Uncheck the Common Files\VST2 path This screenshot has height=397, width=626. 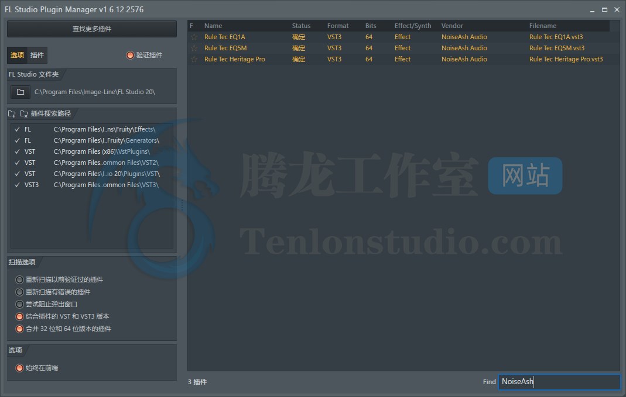pos(17,163)
